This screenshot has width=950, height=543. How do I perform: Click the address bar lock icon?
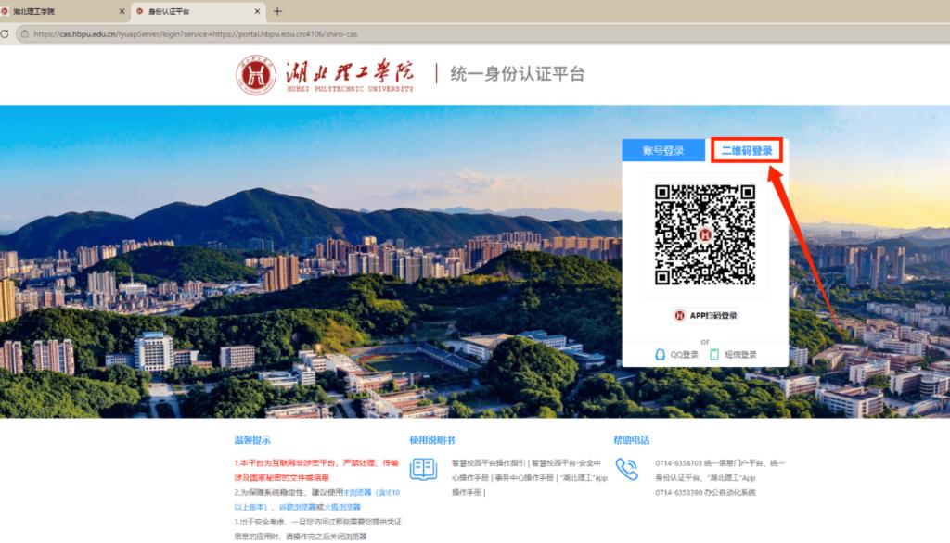[25, 34]
